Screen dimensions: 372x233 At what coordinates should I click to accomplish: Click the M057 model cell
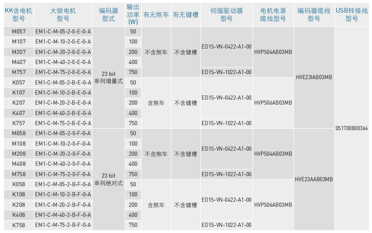pos(19,32)
